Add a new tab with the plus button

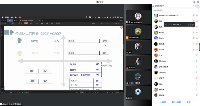point(42,20)
